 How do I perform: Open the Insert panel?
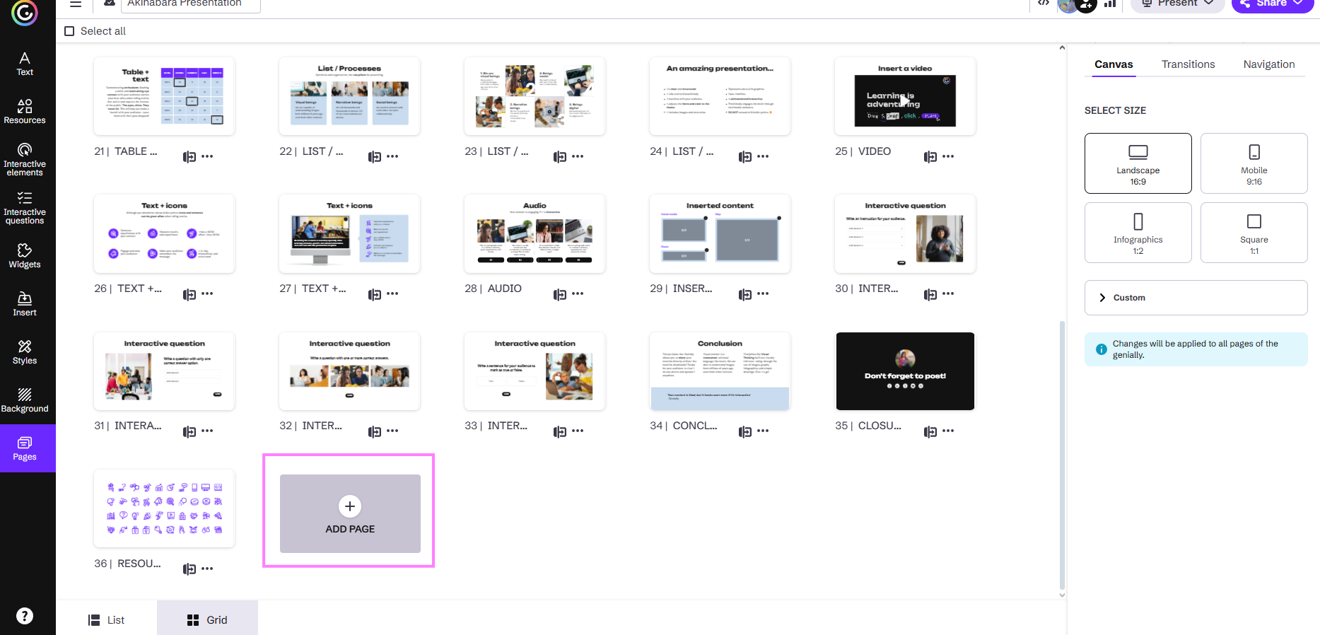(x=25, y=304)
